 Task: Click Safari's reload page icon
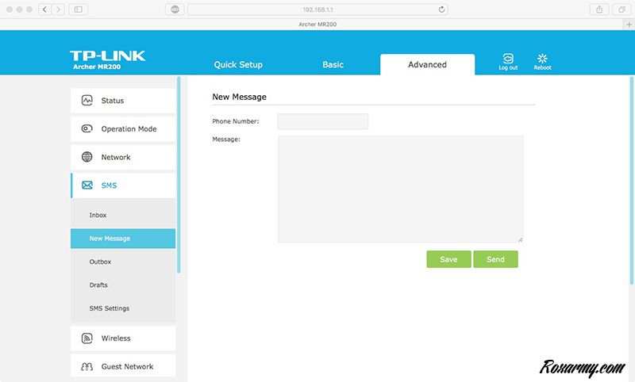coord(441,10)
